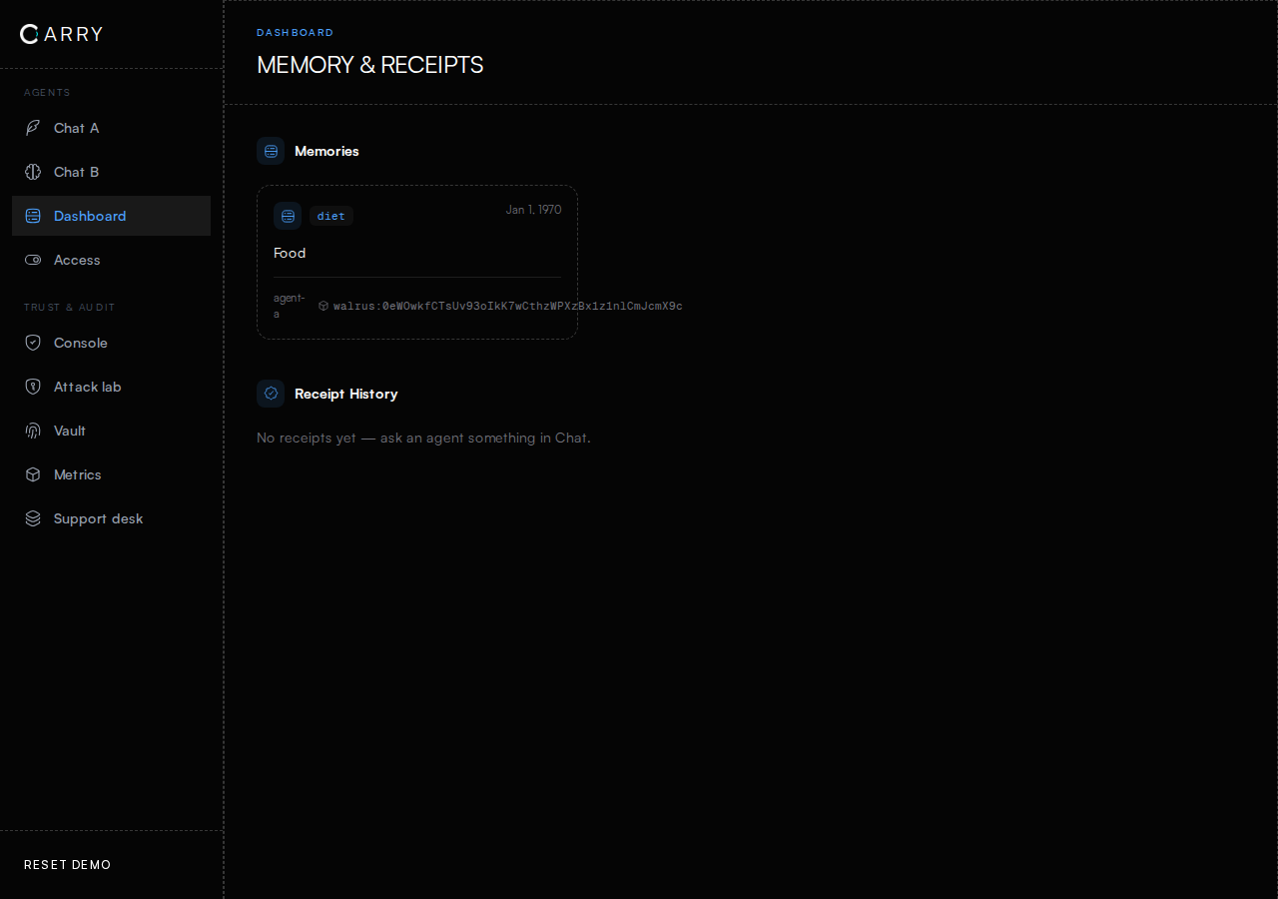Click the Receipt History badge icon

click(x=271, y=394)
